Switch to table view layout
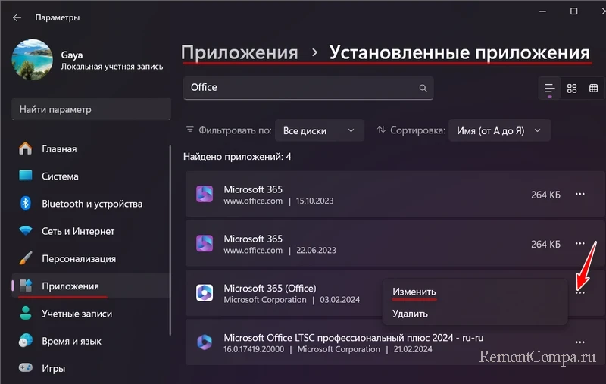Image resolution: width=606 pixels, height=384 pixels. 593,89
